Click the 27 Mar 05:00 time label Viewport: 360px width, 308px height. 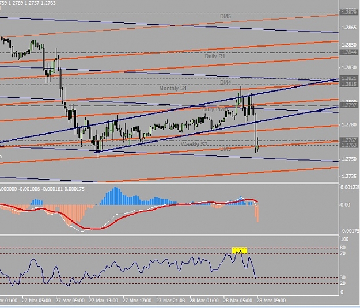coord(37,301)
